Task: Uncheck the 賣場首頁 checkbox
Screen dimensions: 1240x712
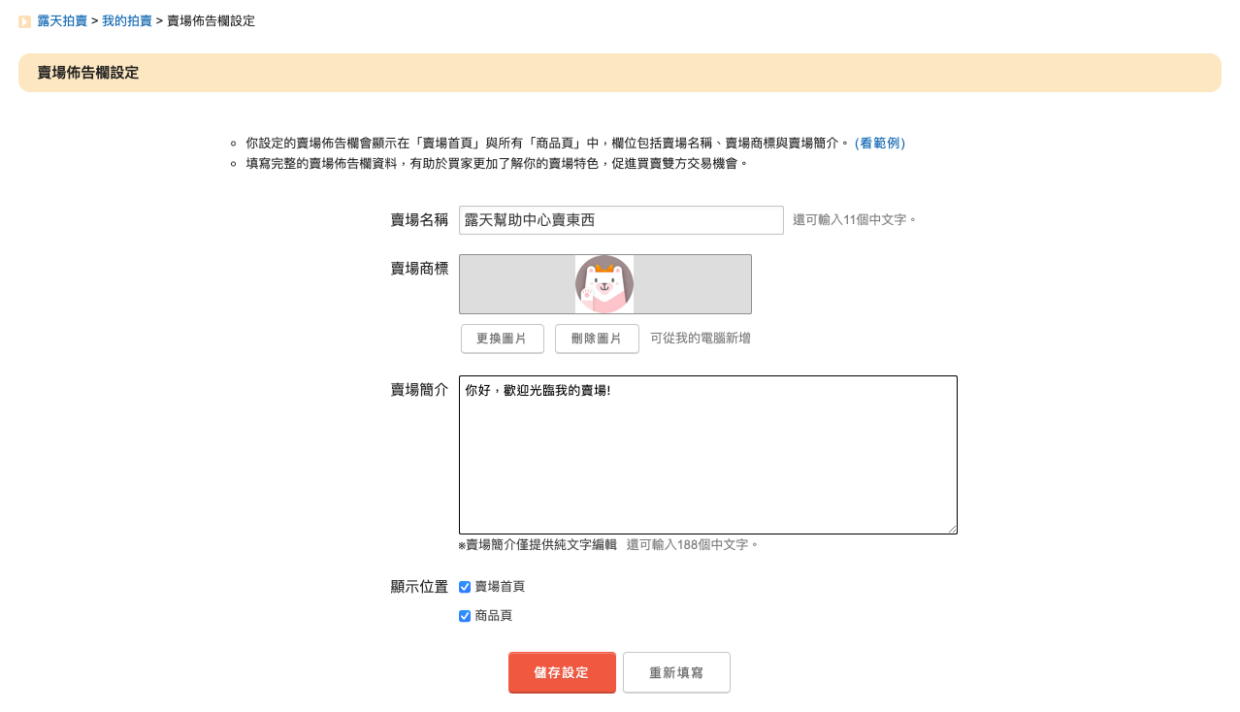Action: click(x=465, y=587)
